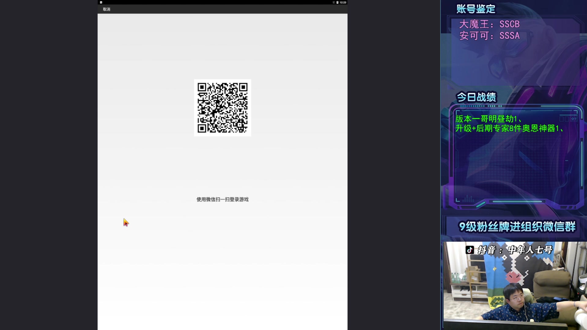Click the horizontal bar below record panel
The image size is (587, 330).
click(517, 202)
